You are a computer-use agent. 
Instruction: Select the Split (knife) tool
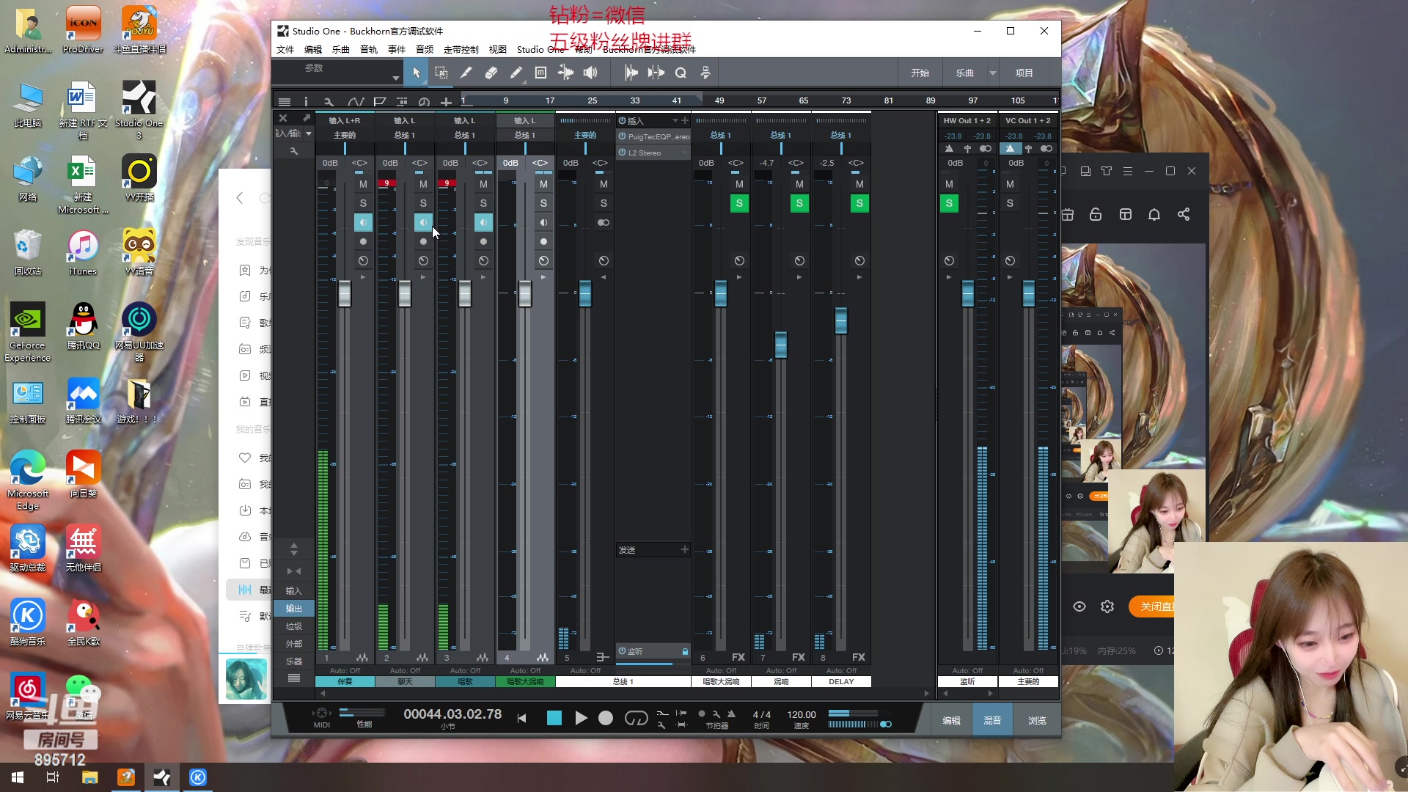coord(466,73)
